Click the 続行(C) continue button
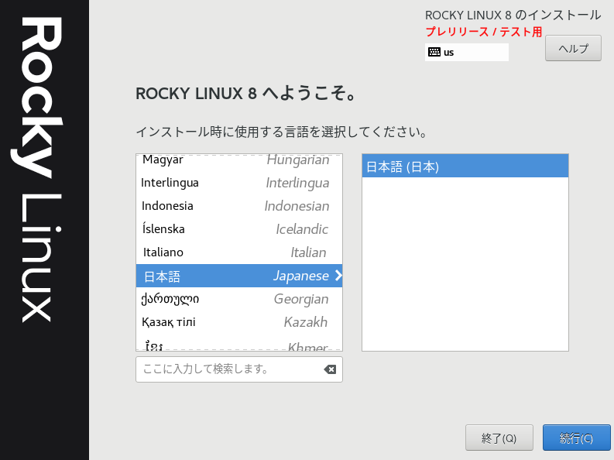 pyautogui.click(x=576, y=438)
